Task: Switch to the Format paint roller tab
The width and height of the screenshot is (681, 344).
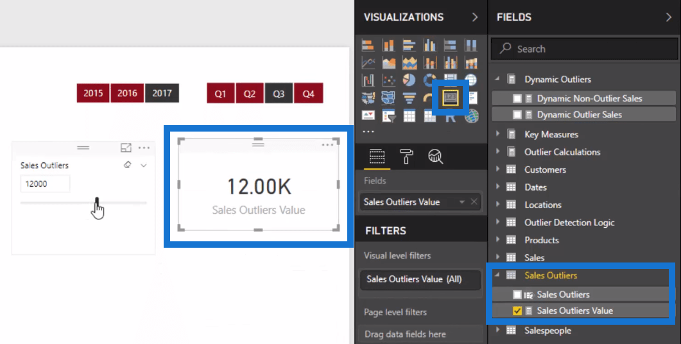Action: click(x=406, y=157)
